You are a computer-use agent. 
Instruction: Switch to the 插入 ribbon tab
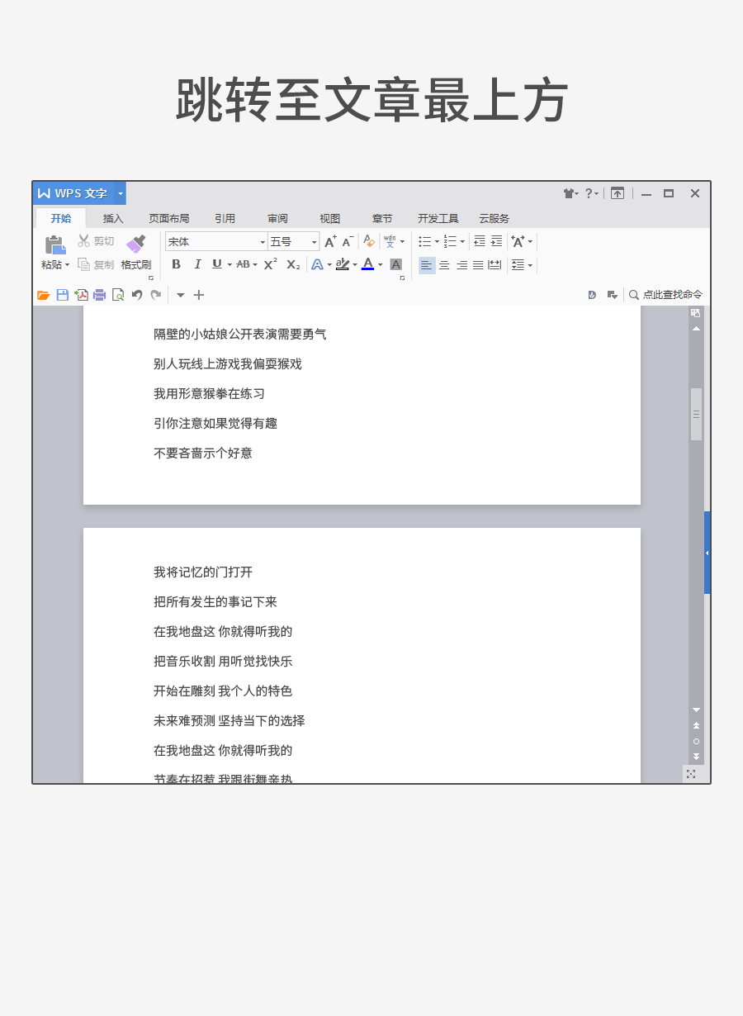[x=112, y=218]
